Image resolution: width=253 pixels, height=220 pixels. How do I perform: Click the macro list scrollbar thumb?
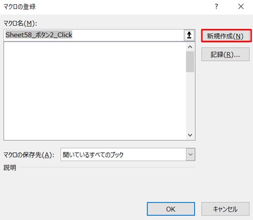pyautogui.click(x=190, y=62)
